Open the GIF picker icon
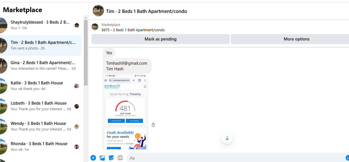This screenshot has width=349, height=162. (x=120, y=158)
